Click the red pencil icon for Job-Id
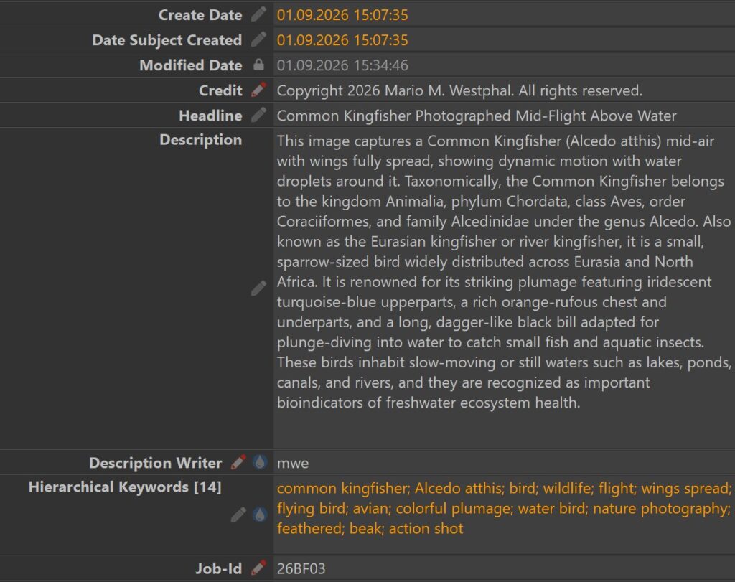The height and width of the screenshot is (582, 735). click(x=258, y=568)
